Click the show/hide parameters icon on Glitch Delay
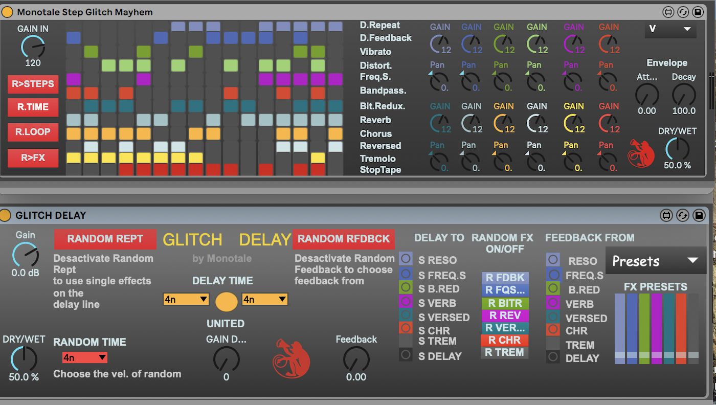Viewport: 716px width, 405px height. pos(667,215)
